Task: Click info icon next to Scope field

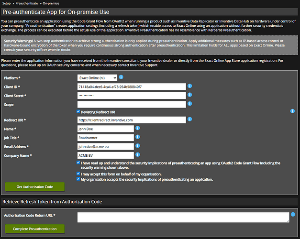Action: point(189,103)
